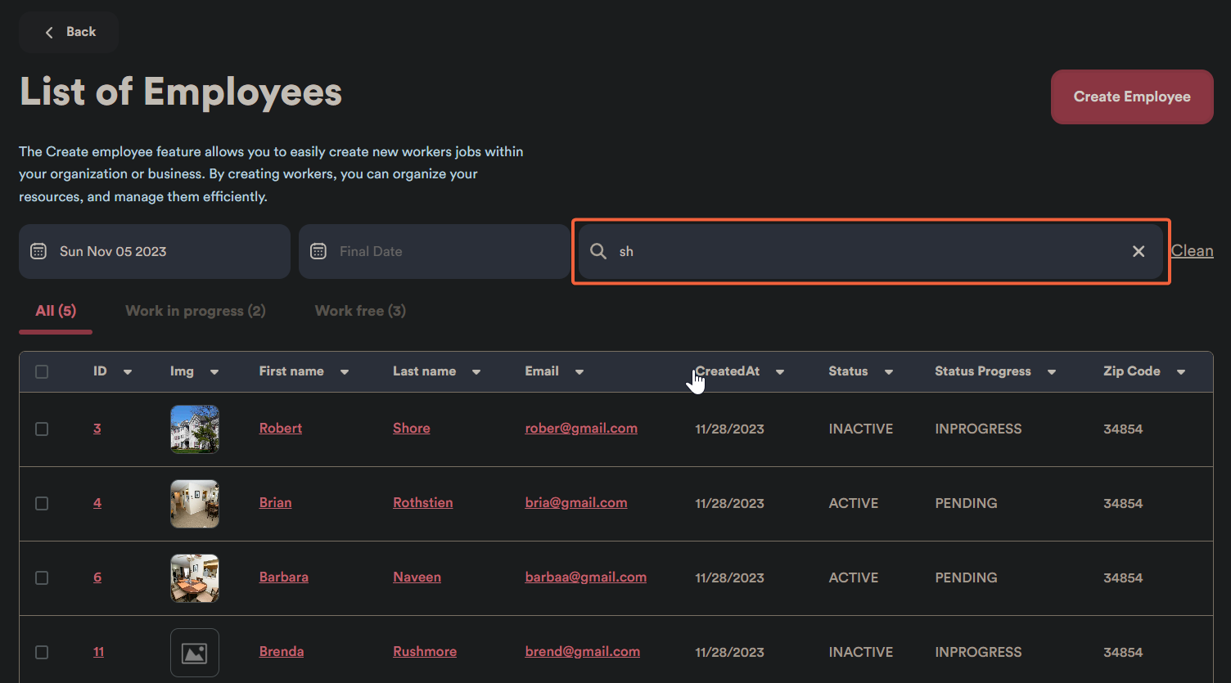This screenshot has height=683, width=1231.
Task: Click the magnifier search icon
Action: (598, 251)
